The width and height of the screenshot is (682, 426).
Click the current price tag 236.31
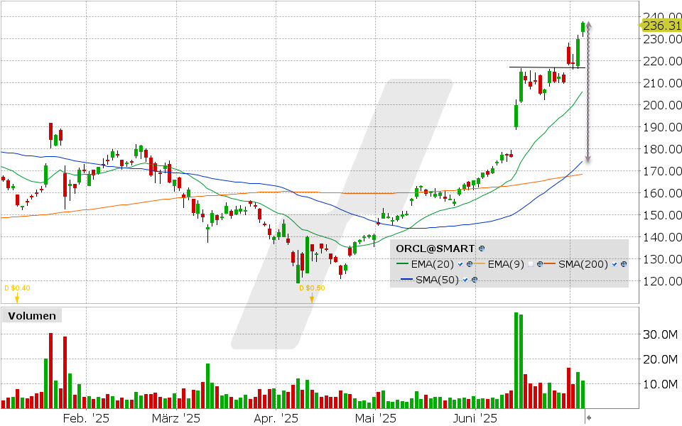(x=660, y=26)
